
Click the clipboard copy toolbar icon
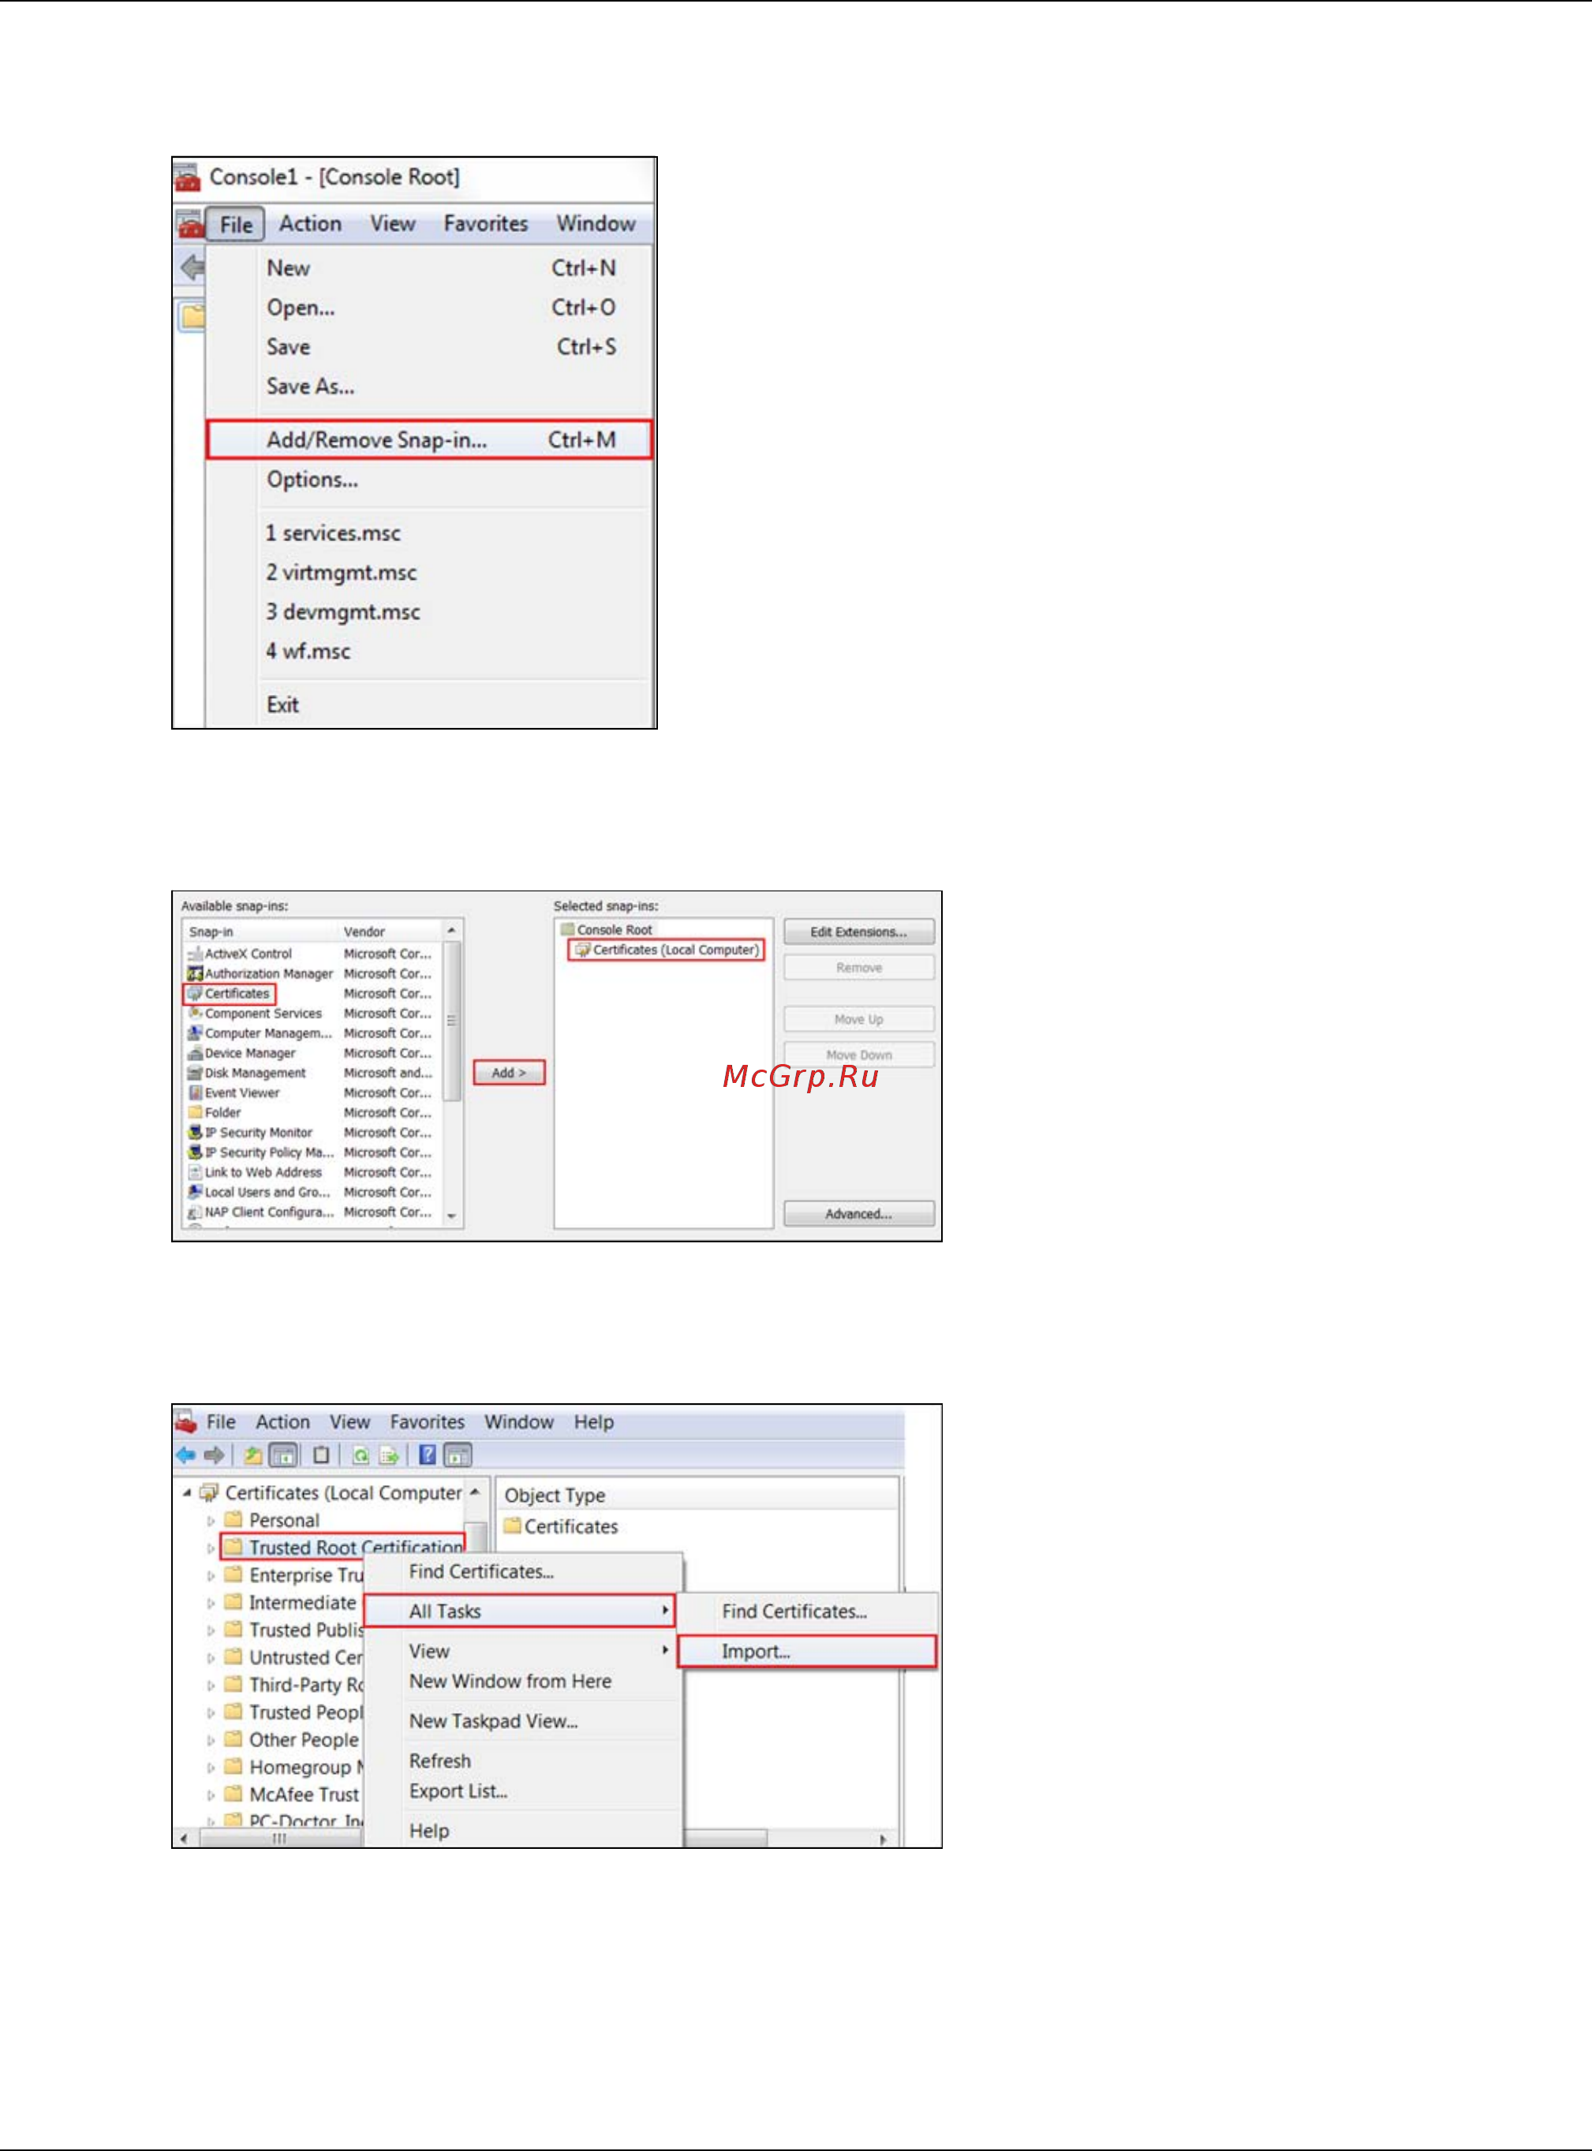(x=321, y=1455)
